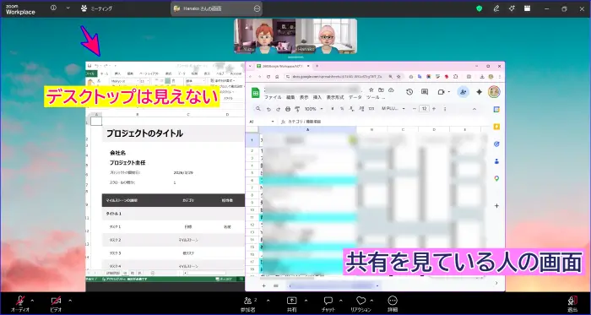Select Hanako's video thumbnail
The height and width of the screenshot is (315, 591).
326,36
